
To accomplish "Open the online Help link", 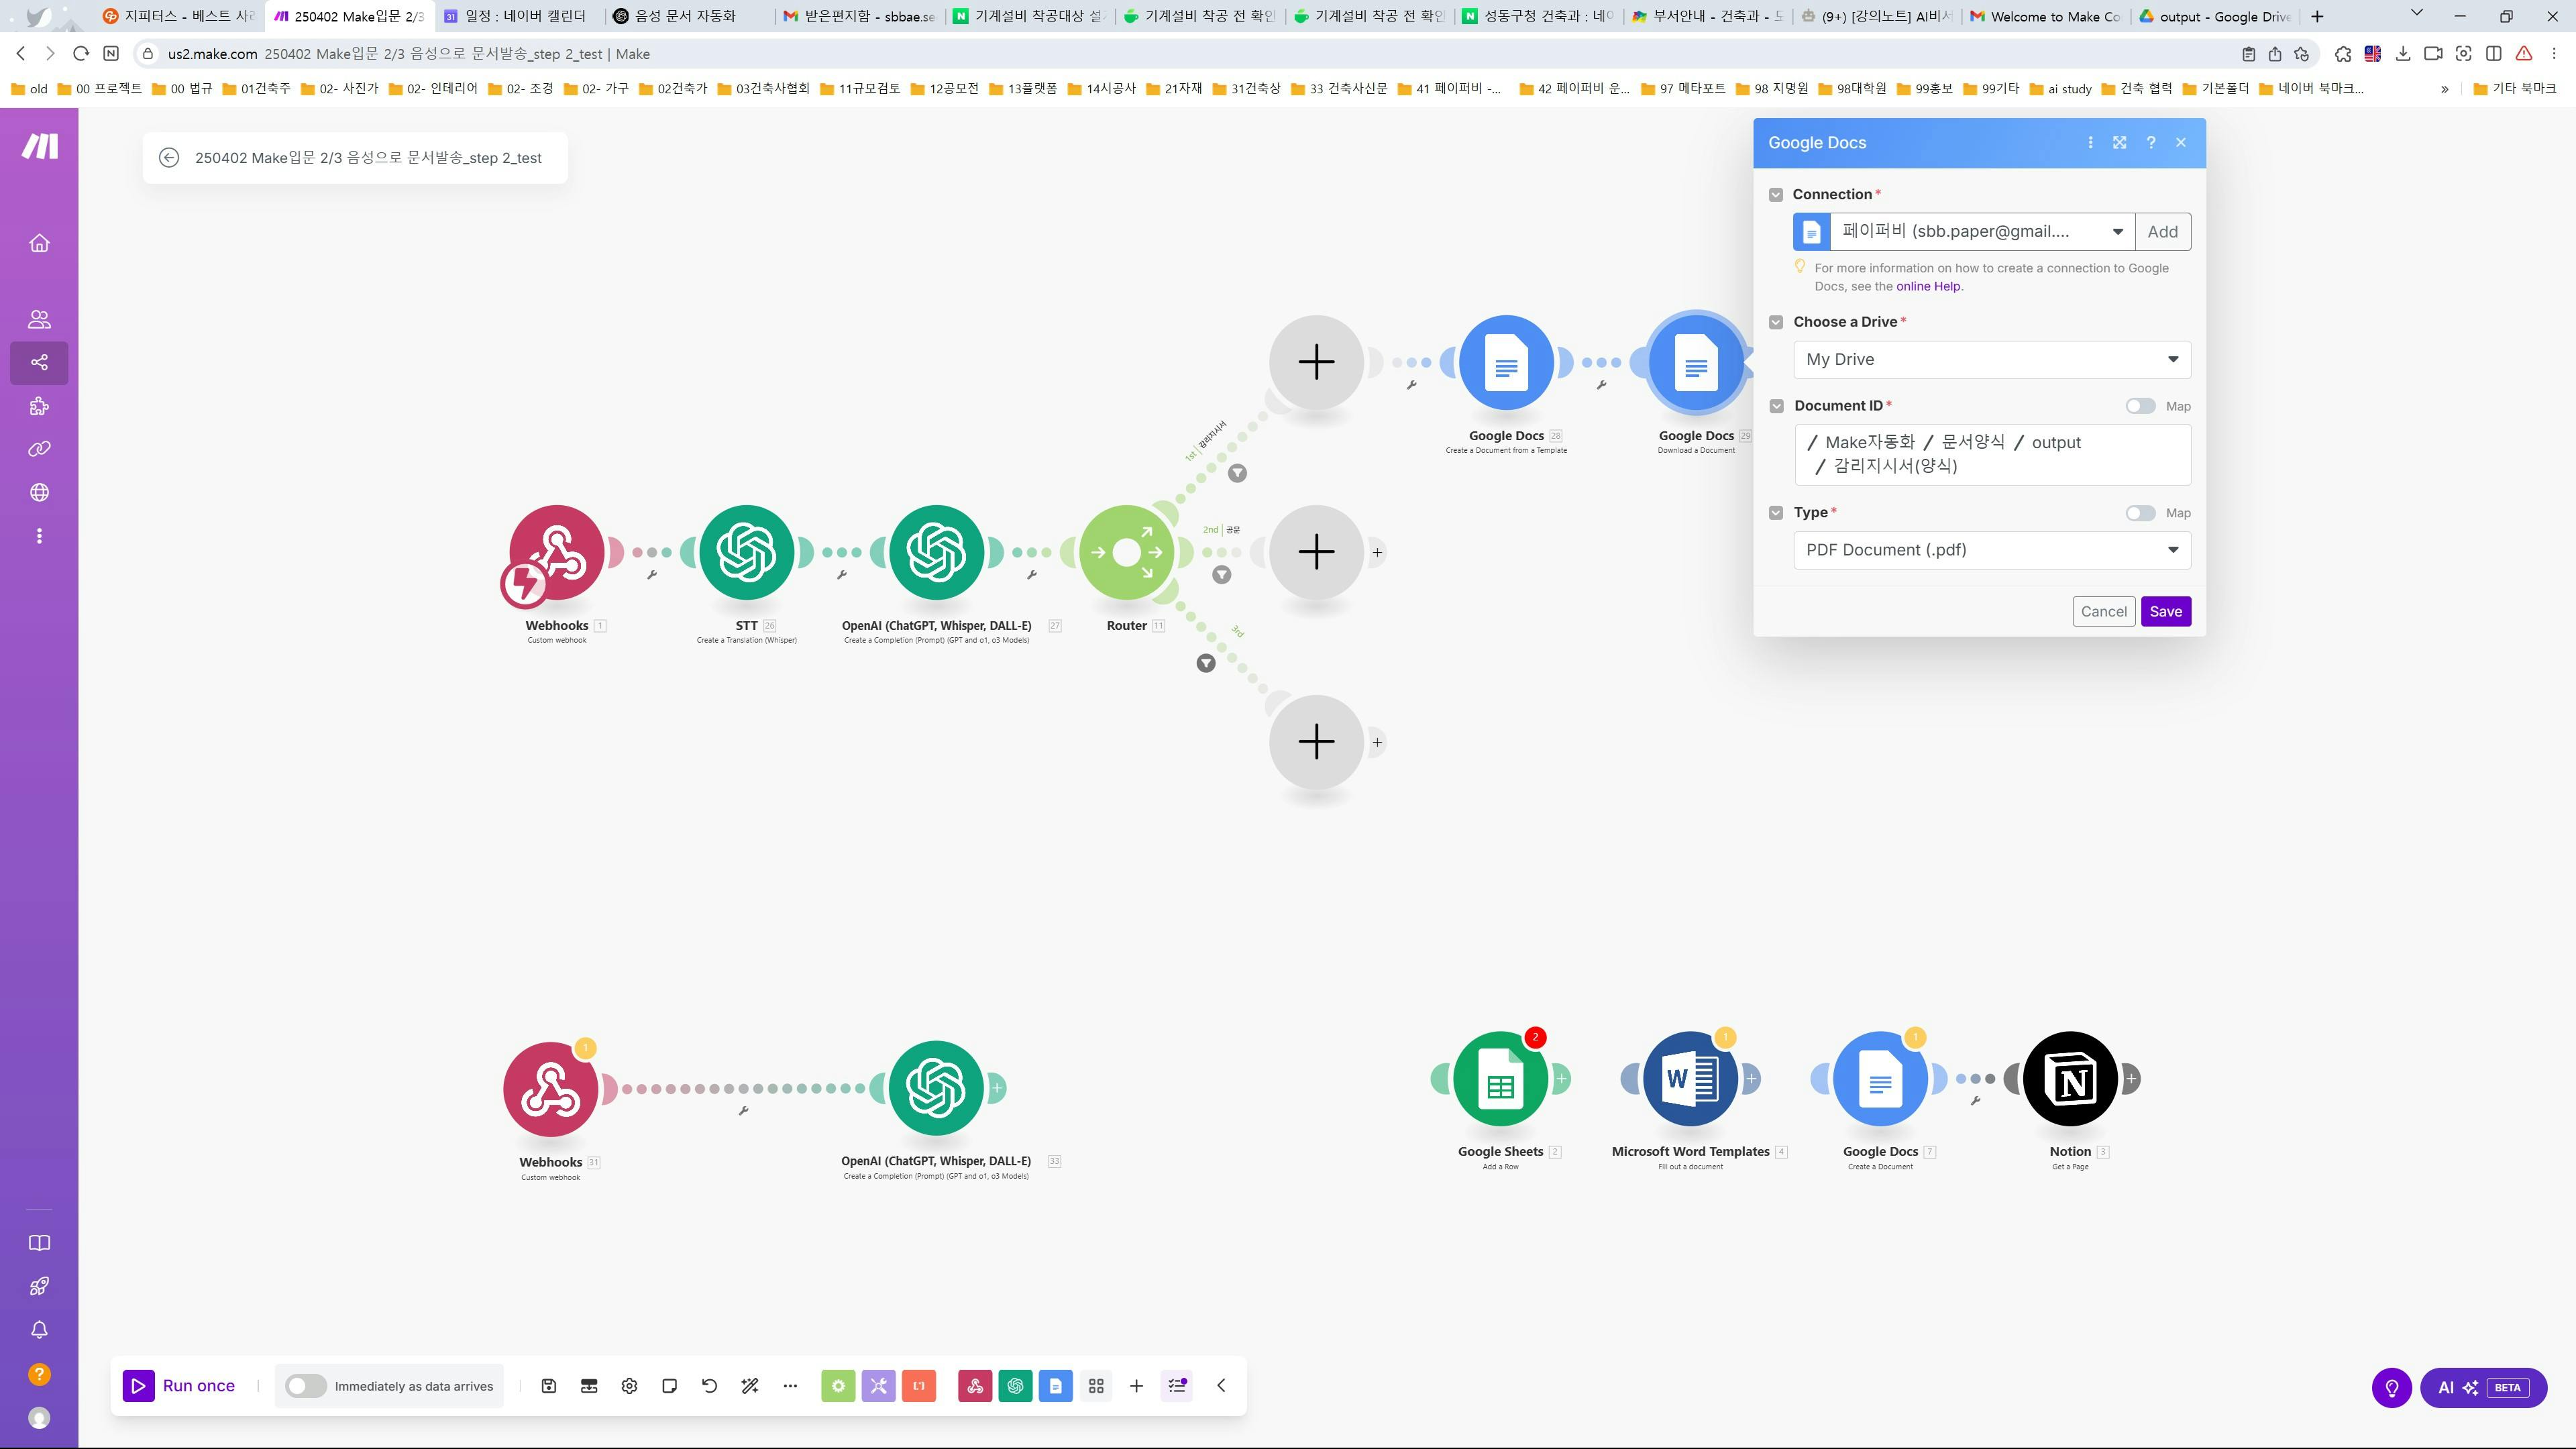I will tap(1928, 286).
